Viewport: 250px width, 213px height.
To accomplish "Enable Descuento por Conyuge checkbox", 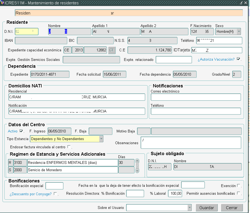I will point(55,194).
